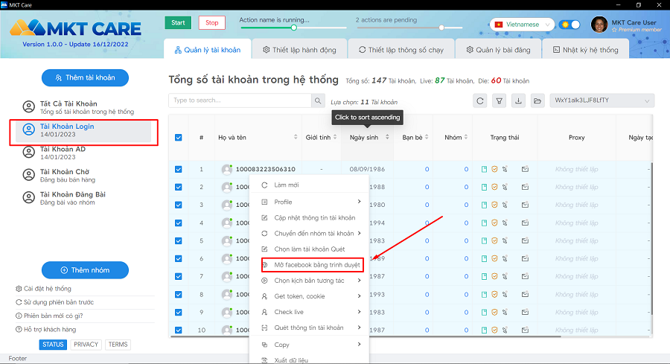
Task: Click the Type to search input field
Action: pyautogui.click(x=240, y=100)
